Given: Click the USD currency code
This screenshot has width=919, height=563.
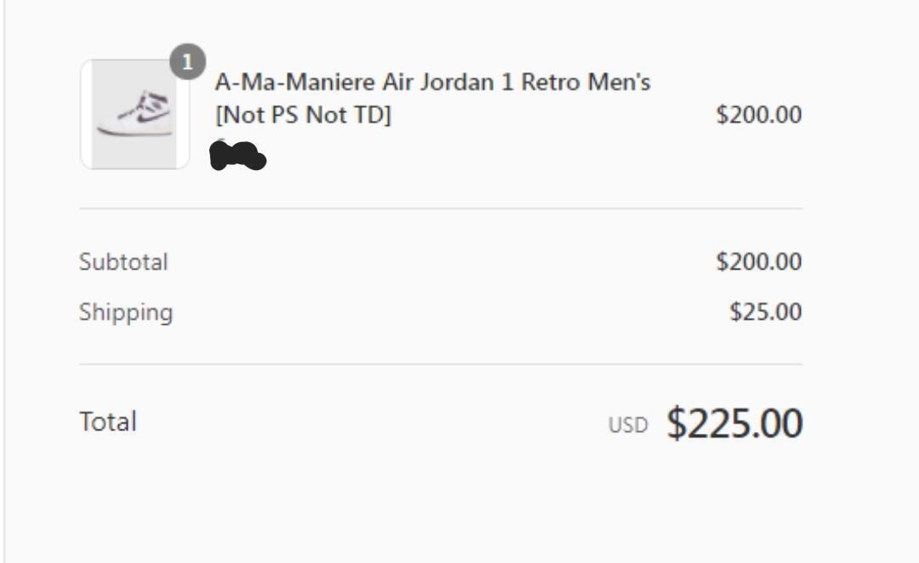Looking at the screenshot, I should click(x=627, y=425).
